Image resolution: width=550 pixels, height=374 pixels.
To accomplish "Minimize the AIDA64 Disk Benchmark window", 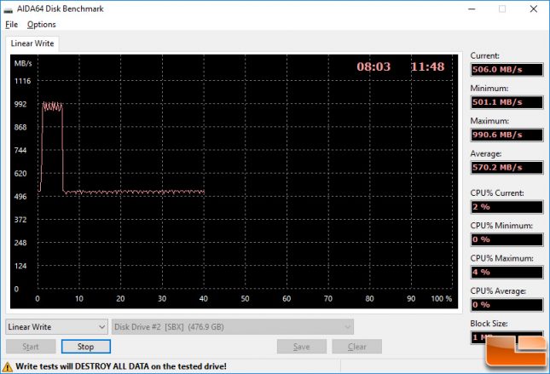I will (x=472, y=9).
